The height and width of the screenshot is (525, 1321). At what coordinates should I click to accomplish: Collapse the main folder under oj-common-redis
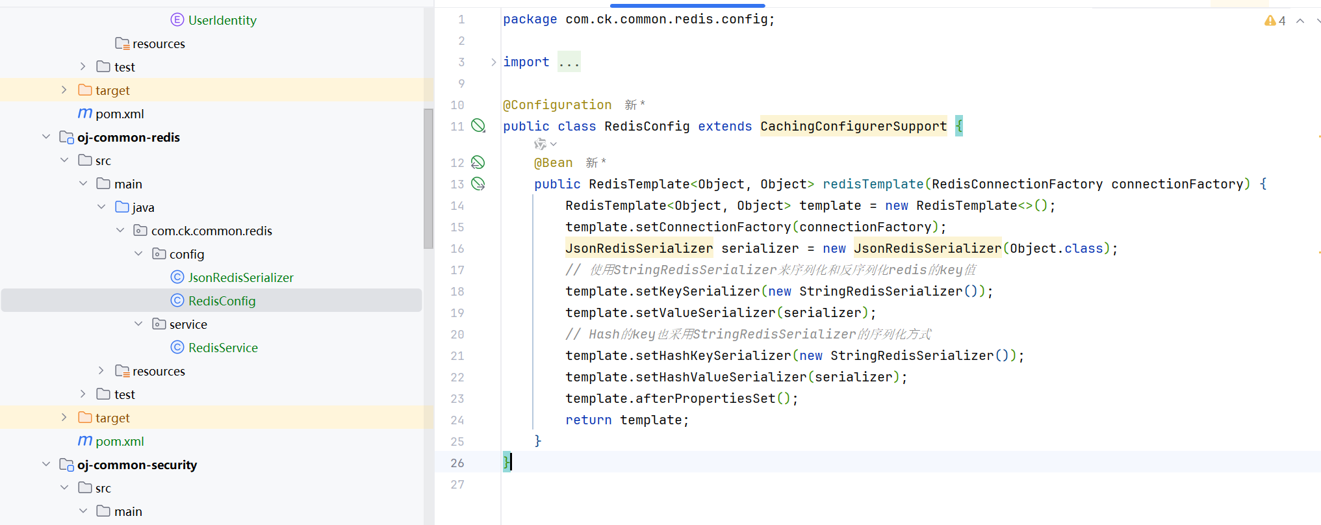(83, 183)
